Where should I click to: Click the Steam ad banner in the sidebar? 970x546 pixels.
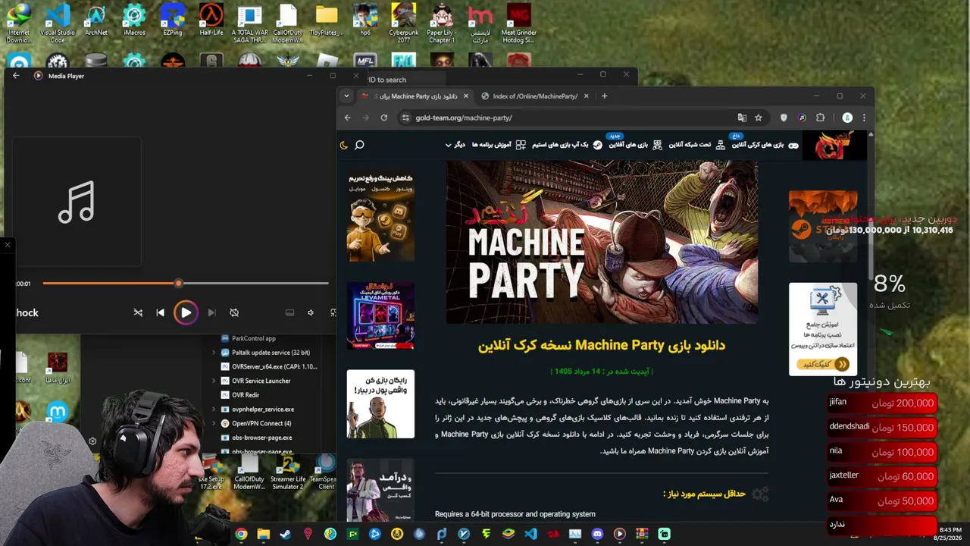pyautogui.click(x=823, y=226)
